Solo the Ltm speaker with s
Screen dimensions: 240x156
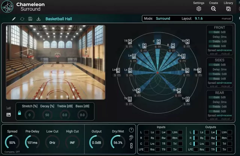coord(115,75)
